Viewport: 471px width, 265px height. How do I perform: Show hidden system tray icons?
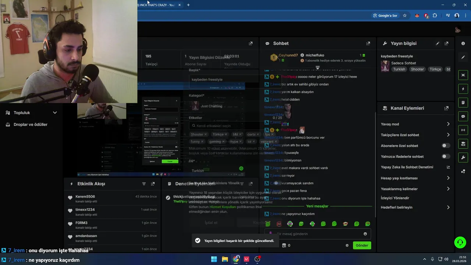pos(424,259)
